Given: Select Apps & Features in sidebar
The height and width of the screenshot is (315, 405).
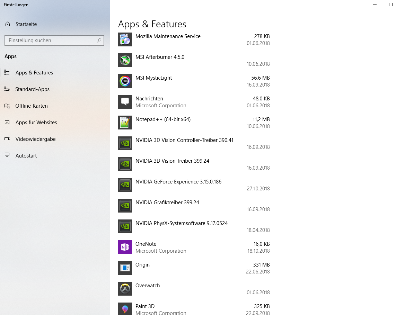Looking at the screenshot, I should click(x=34, y=72).
